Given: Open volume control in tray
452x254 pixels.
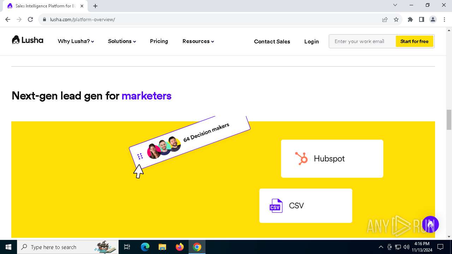Looking at the screenshot, I should 406,247.
